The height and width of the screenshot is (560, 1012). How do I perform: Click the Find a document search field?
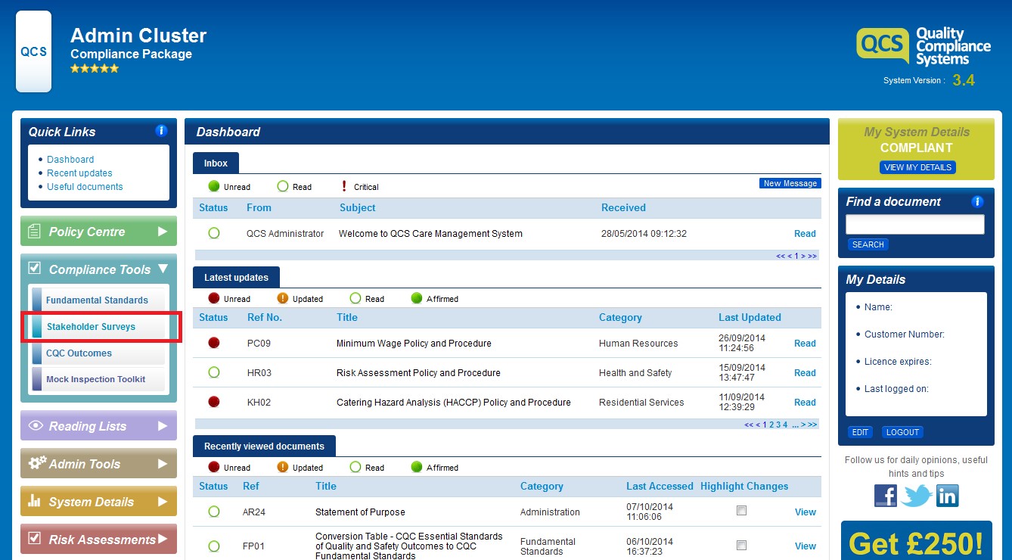click(x=915, y=224)
